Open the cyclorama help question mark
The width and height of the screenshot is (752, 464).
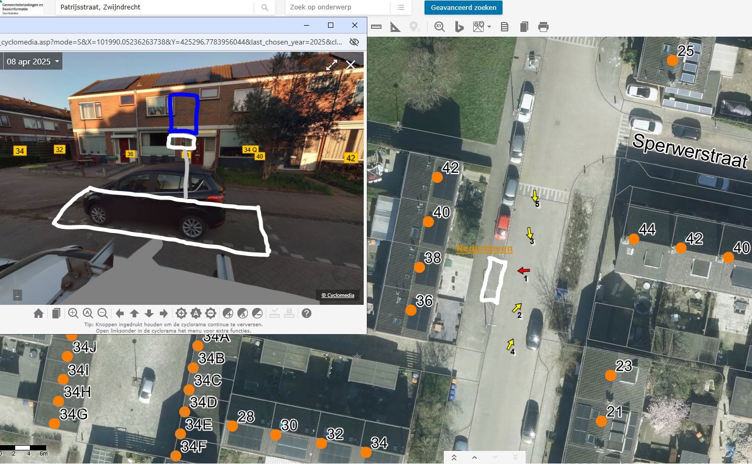[307, 313]
